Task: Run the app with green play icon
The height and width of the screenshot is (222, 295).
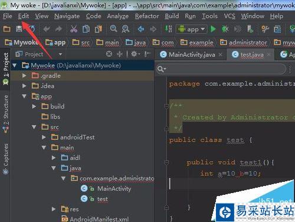Action: (213, 29)
